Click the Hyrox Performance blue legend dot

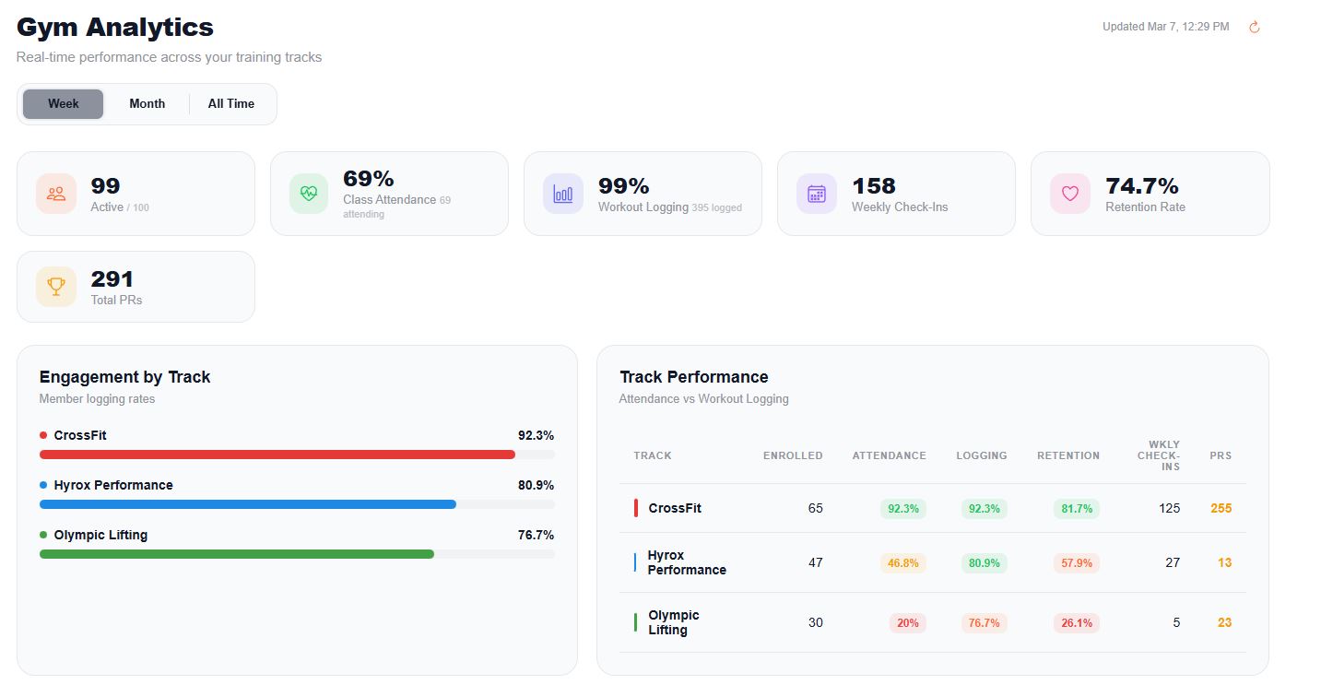tap(41, 484)
